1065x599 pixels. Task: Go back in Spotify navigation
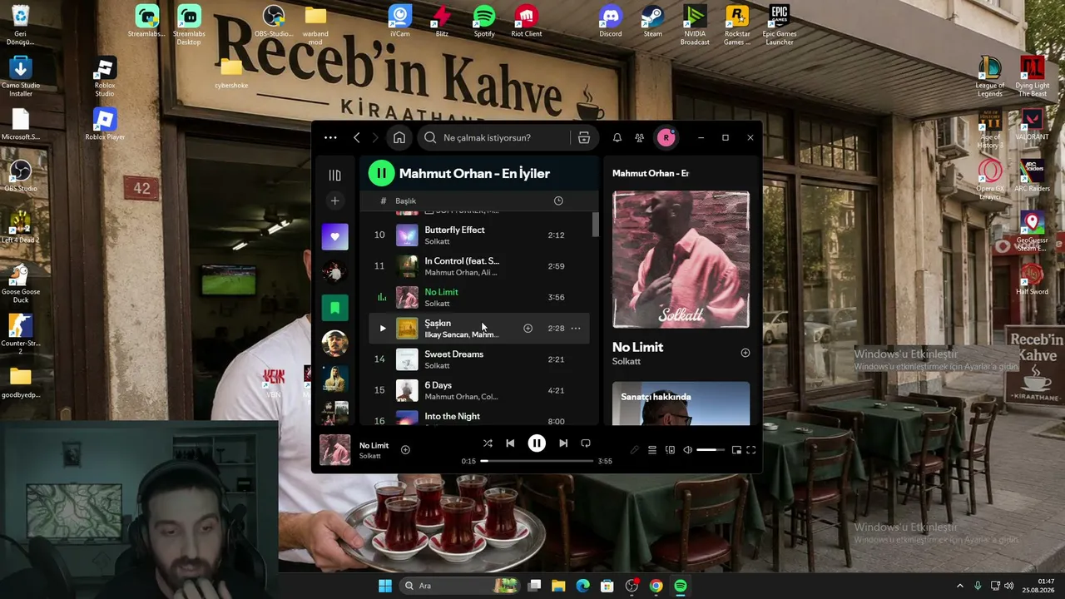357,137
